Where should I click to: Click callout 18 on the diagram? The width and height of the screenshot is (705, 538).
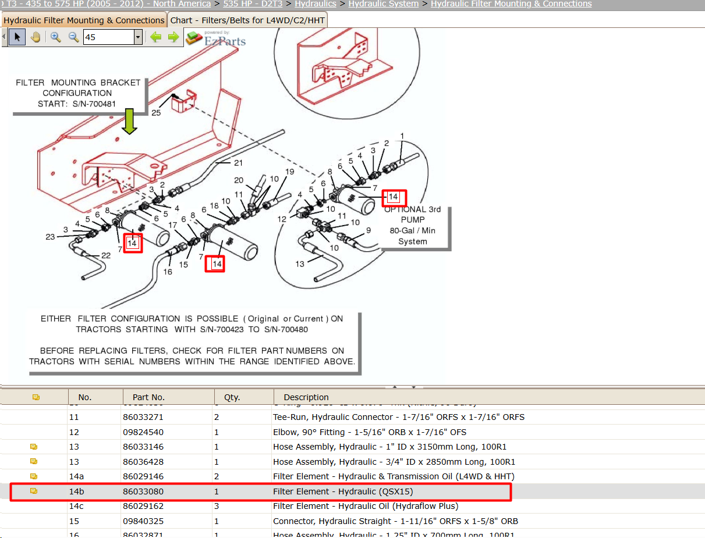tap(214, 206)
